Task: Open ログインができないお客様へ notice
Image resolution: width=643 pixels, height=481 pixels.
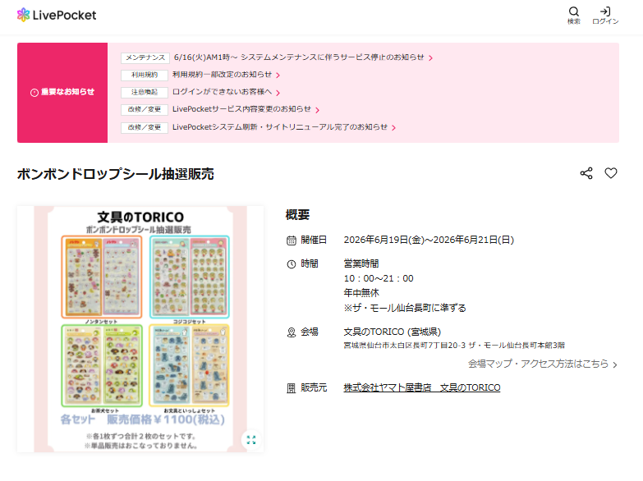Action: coord(222,92)
